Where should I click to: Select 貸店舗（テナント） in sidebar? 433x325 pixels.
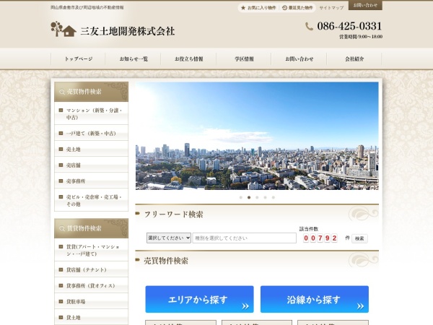92,269
